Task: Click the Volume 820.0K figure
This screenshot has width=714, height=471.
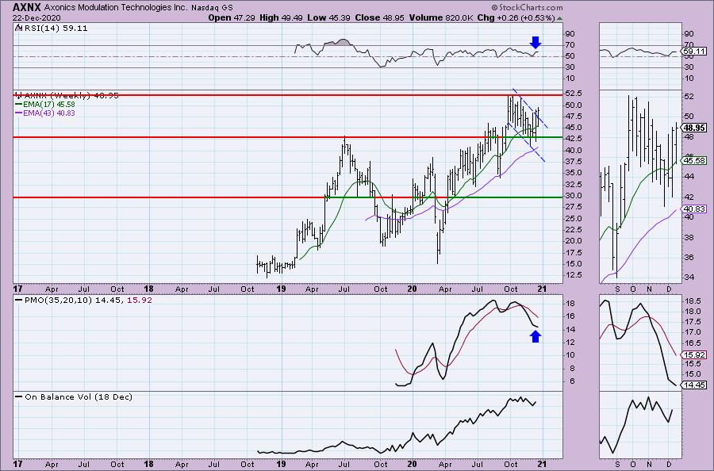Action: click(441, 17)
